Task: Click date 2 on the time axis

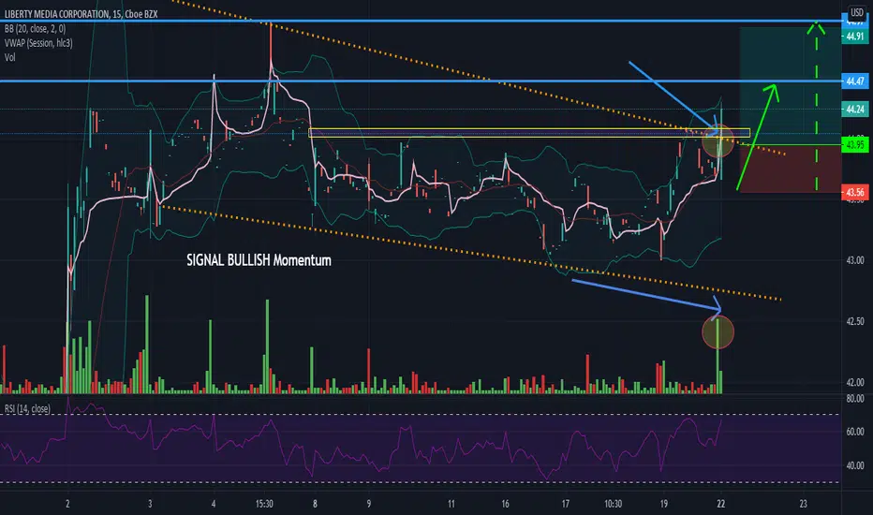Action: (x=68, y=504)
